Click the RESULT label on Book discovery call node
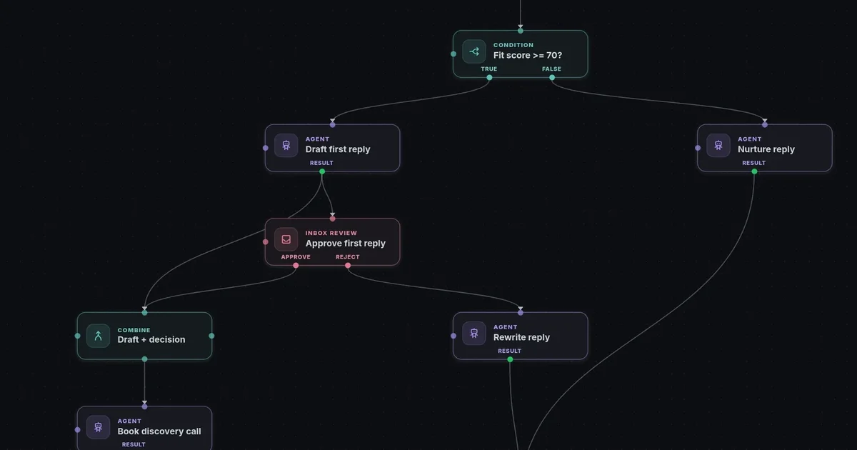Viewport: 857px width, 450px height. [x=134, y=444]
